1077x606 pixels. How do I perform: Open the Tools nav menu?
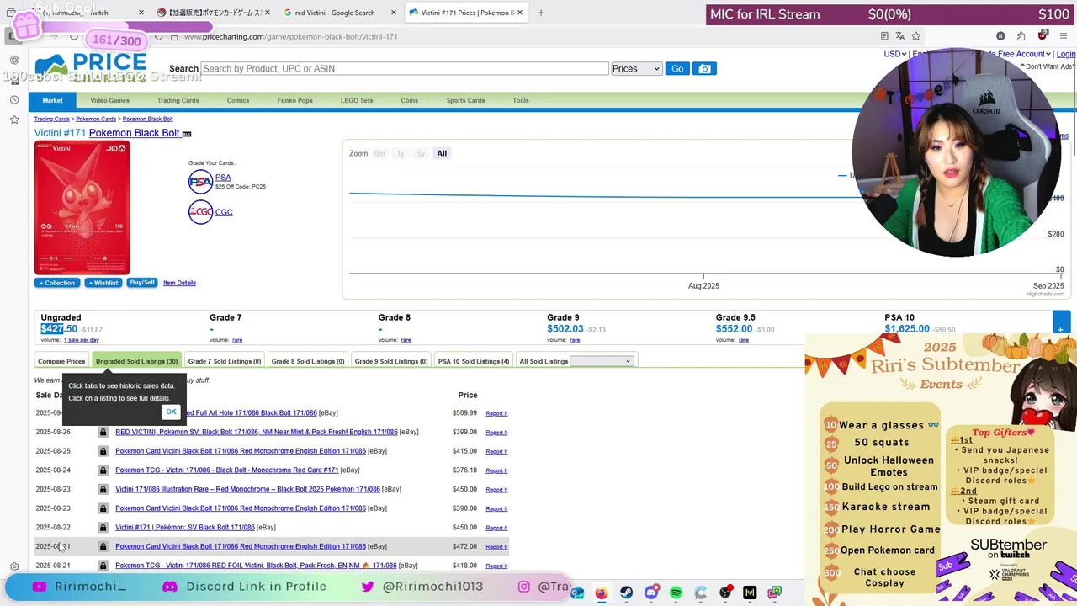point(521,100)
